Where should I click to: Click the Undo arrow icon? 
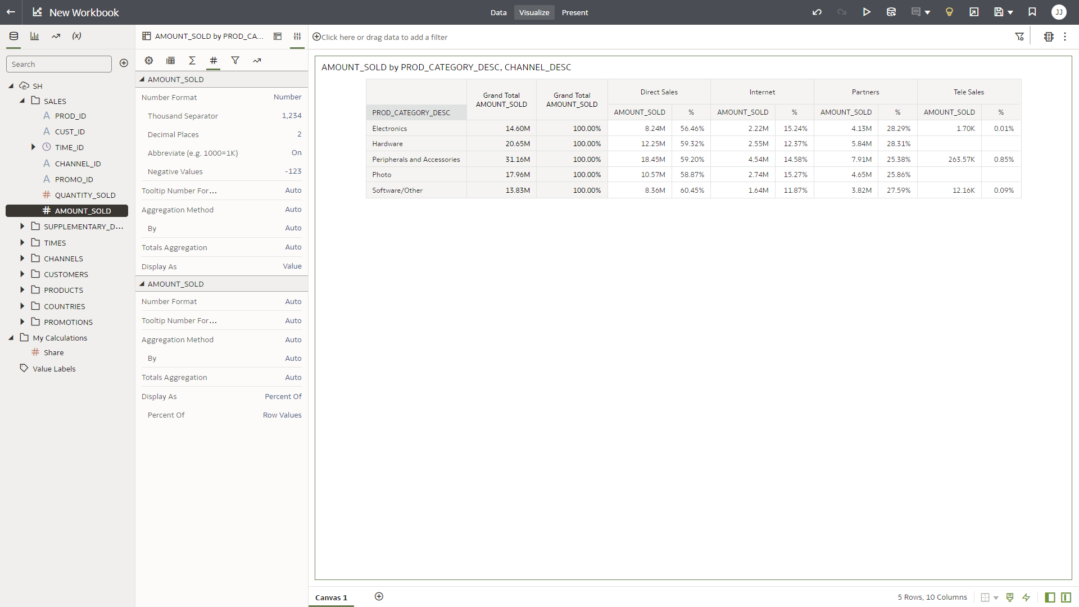pyautogui.click(x=817, y=12)
